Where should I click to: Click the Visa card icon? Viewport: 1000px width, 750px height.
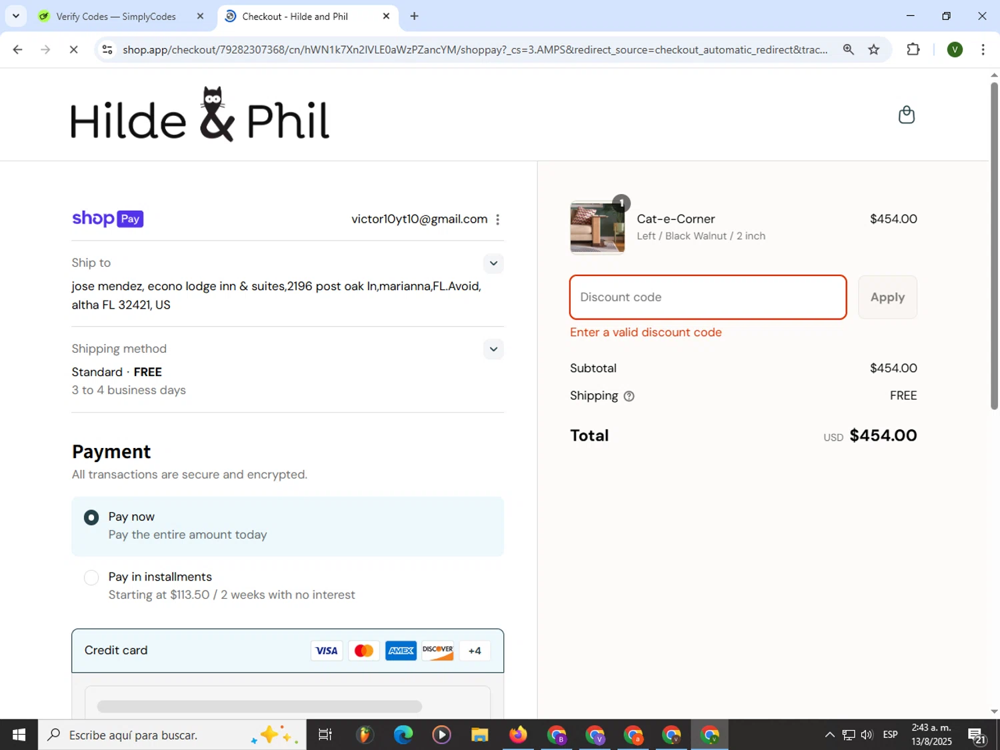pyautogui.click(x=327, y=651)
